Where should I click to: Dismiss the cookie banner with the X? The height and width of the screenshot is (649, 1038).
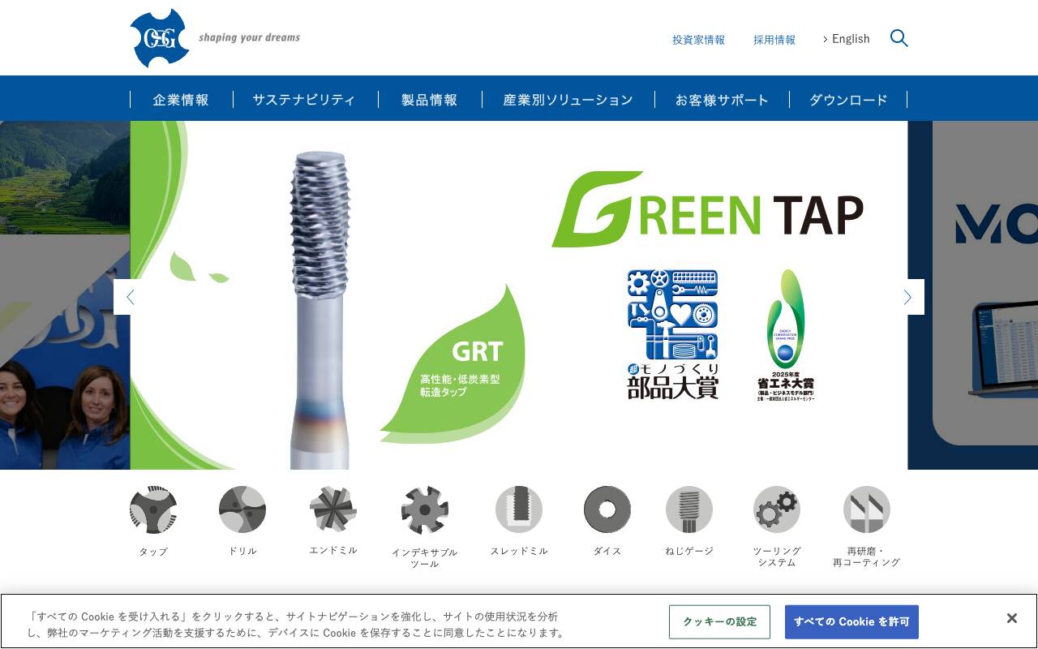[x=1012, y=618]
